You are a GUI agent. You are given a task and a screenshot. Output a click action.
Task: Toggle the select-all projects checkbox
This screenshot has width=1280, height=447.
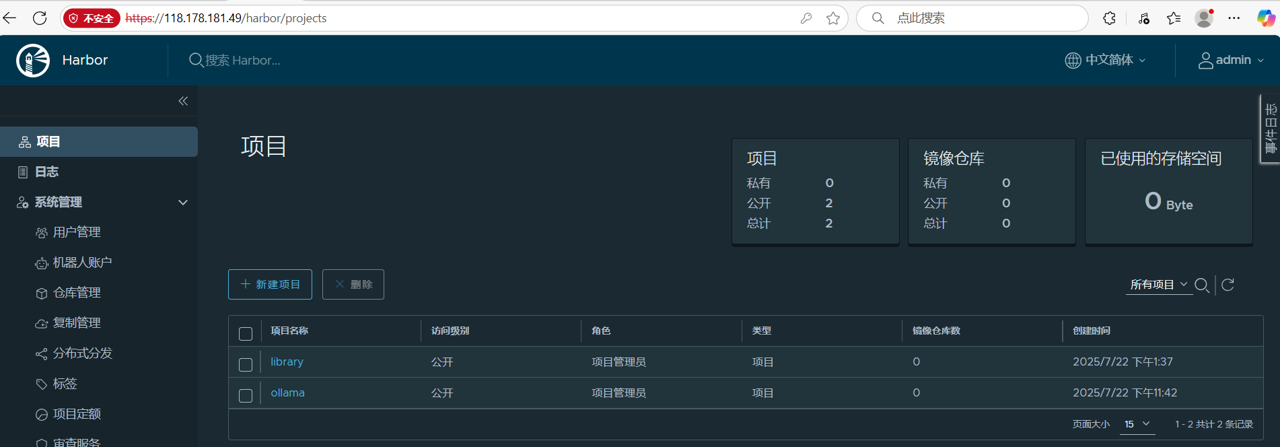click(246, 333)
